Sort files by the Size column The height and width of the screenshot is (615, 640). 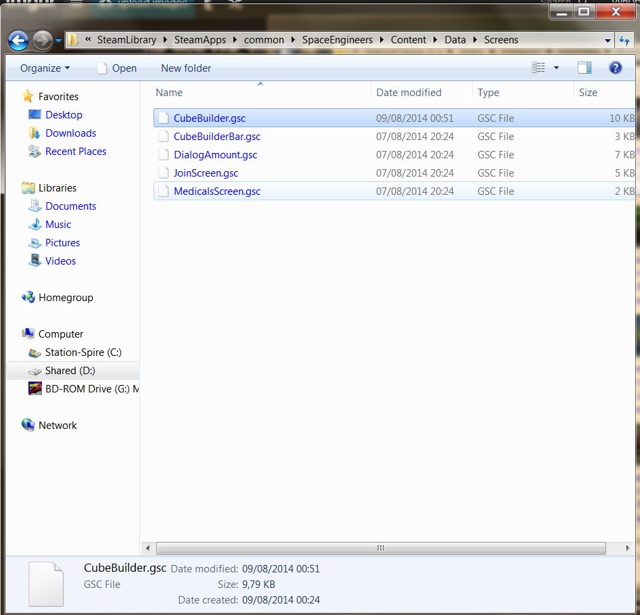coord(605,93)
